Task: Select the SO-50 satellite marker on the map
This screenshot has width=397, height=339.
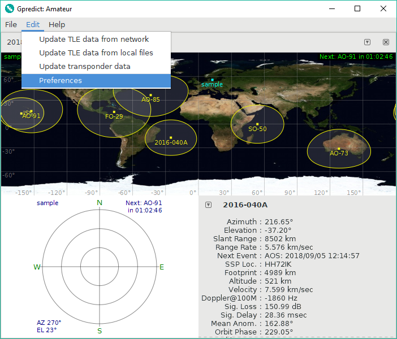Action: coord(257,124)
